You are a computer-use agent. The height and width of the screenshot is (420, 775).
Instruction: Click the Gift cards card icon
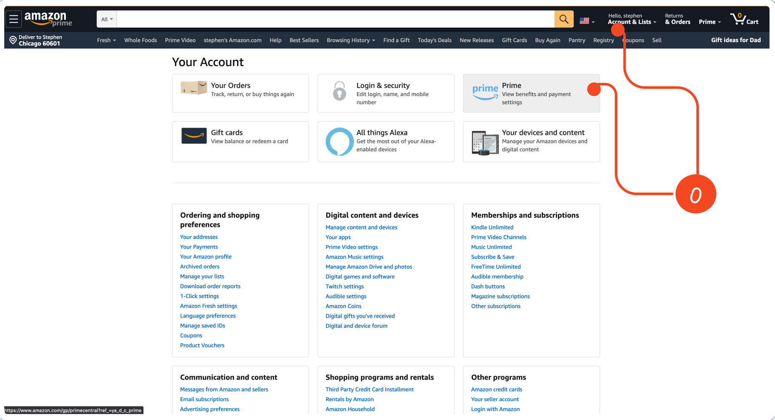click(194, 136)
